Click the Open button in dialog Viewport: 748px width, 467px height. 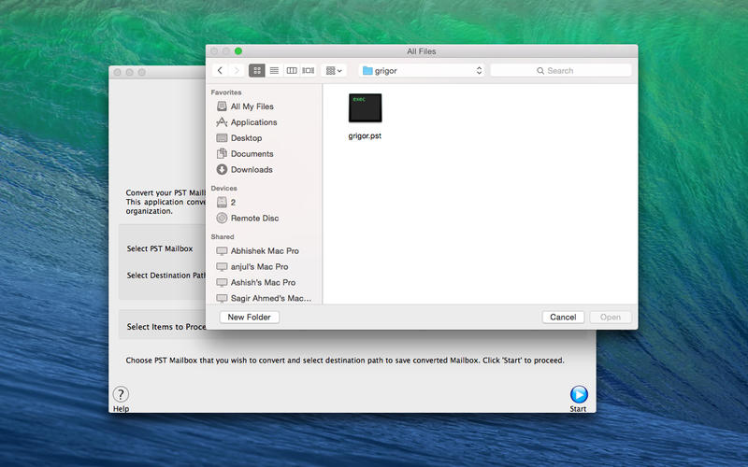coord(611,317)
